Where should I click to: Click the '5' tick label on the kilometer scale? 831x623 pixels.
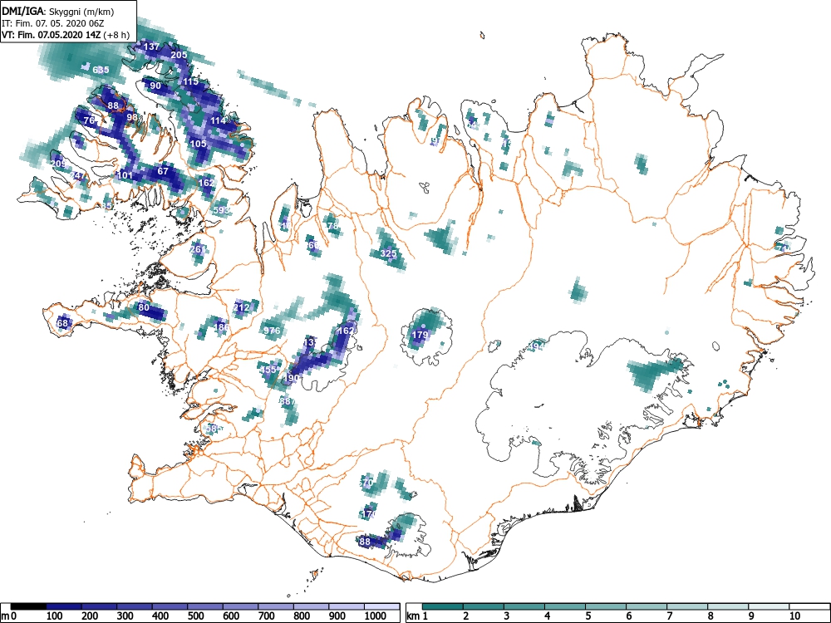[588, 616]
